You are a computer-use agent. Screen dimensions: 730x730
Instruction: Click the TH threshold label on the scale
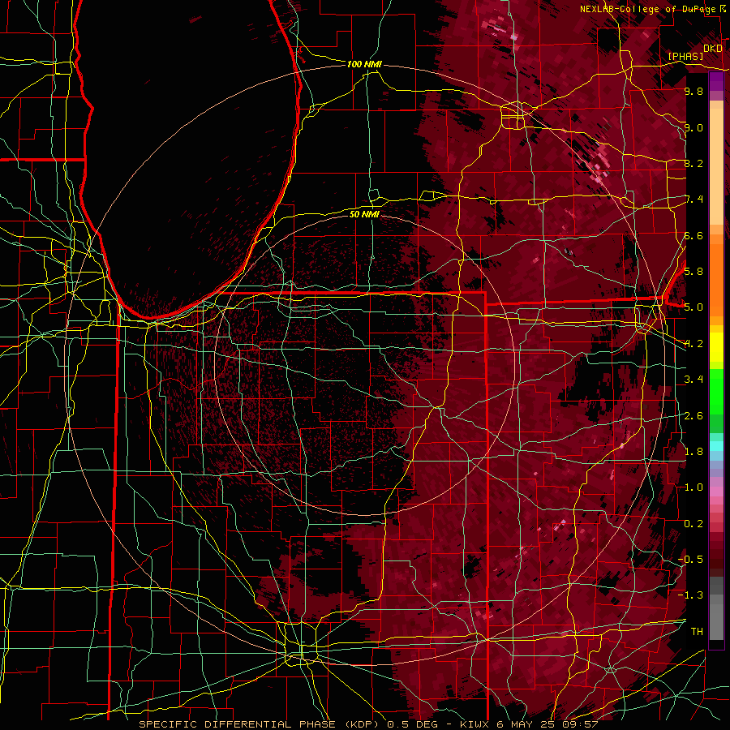point(697,632)
